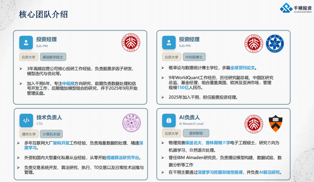Click the 千朔投资 company logo
Image resolution: width=314 pixels, height=182 pixels.
click(x=296, y=8)
